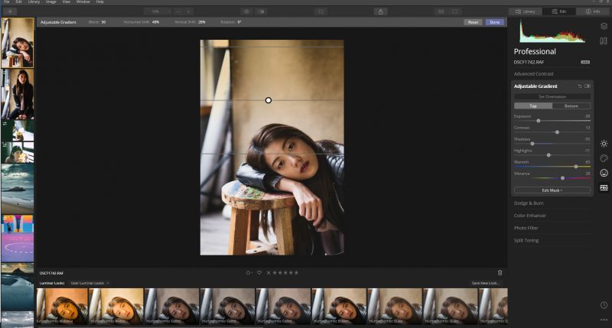Screen dimensions: 612x328
Task: Select the Top gradient section
Action: (x=532, y=106)
